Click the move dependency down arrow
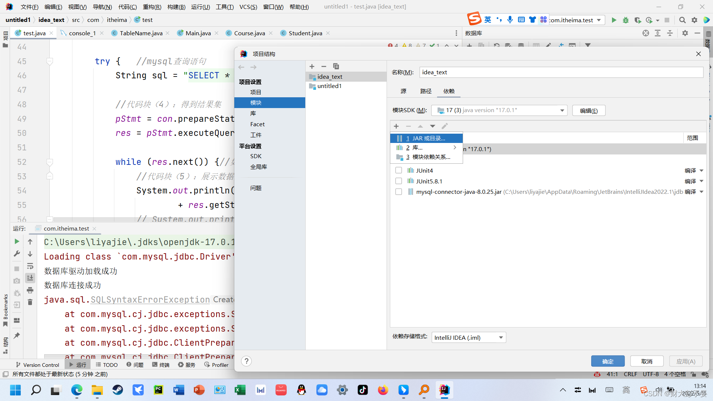Screen dimensions: 713x401 pyautogui.click(x=433, y=126)
